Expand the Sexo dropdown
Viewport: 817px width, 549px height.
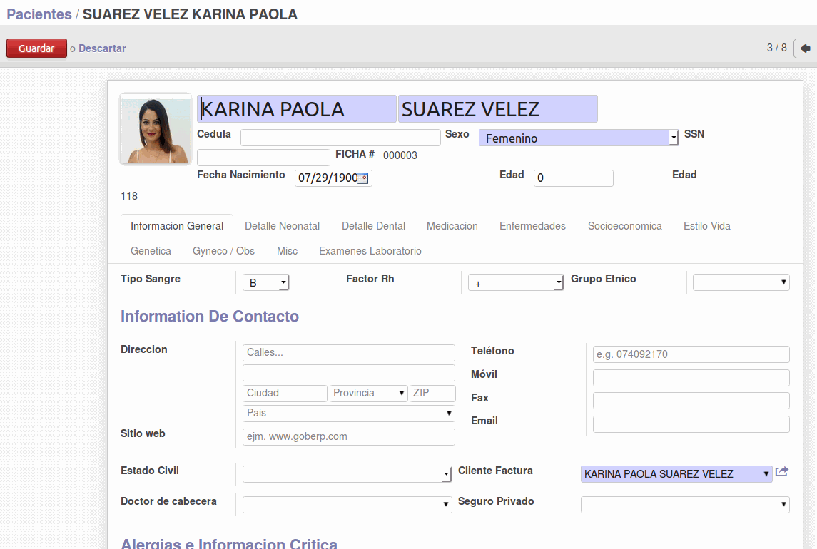tap(578, 138)
